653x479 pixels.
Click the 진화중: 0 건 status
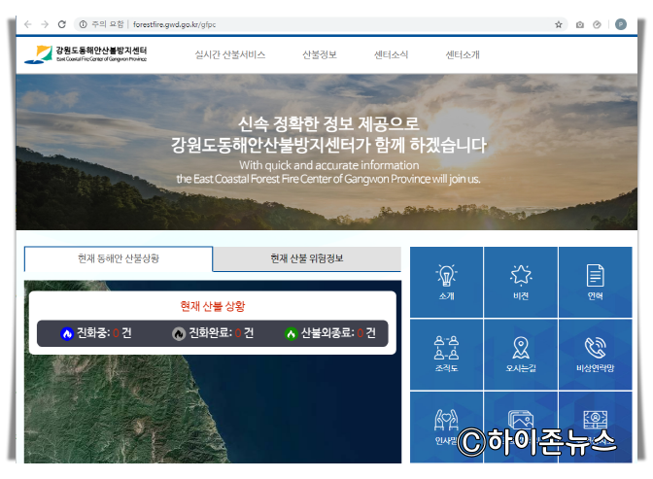click(x=96, y=333)
